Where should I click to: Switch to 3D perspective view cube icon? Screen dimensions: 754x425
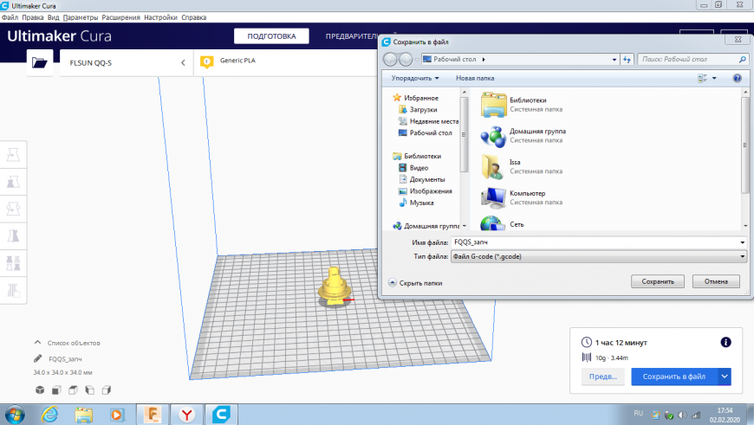pyautogui.click(x=40, y=390)
